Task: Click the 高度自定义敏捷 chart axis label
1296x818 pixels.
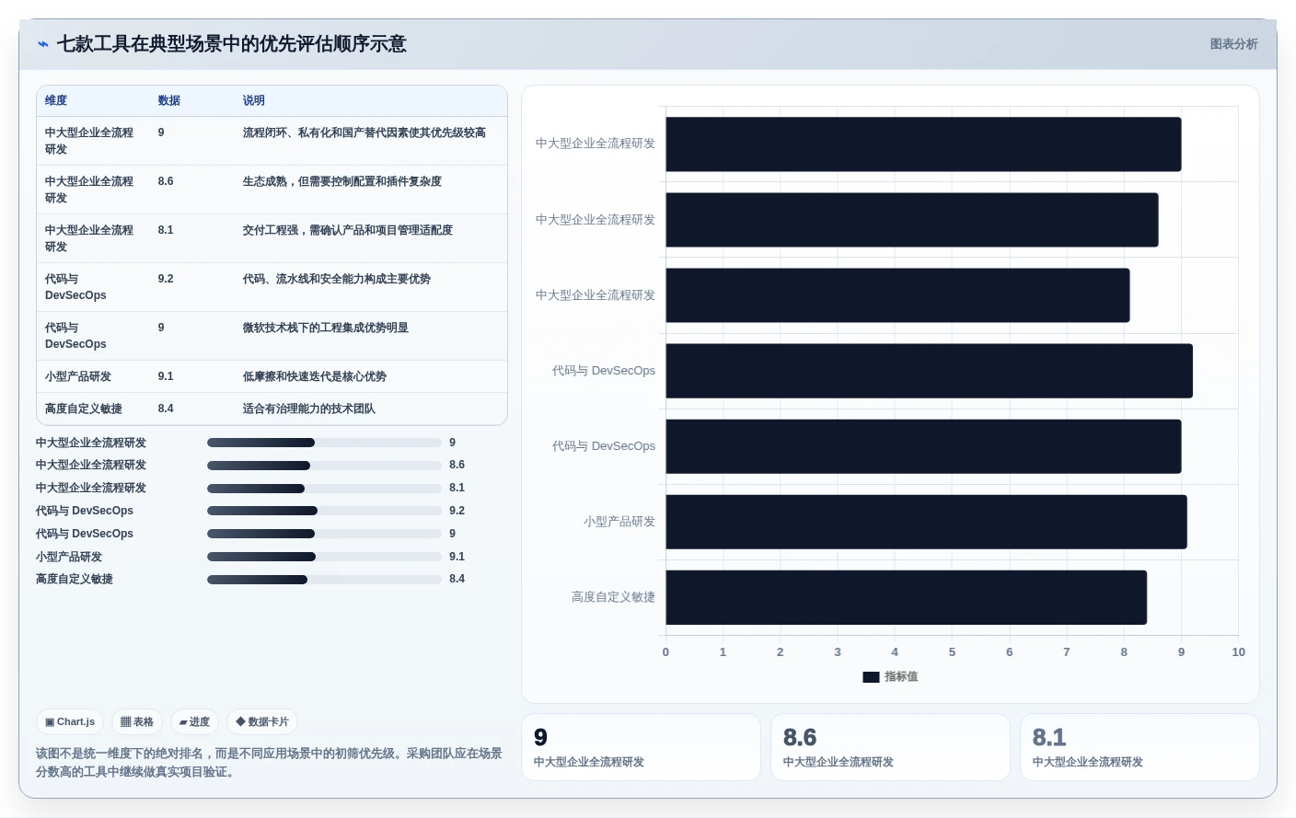Action: pos(613,597)
